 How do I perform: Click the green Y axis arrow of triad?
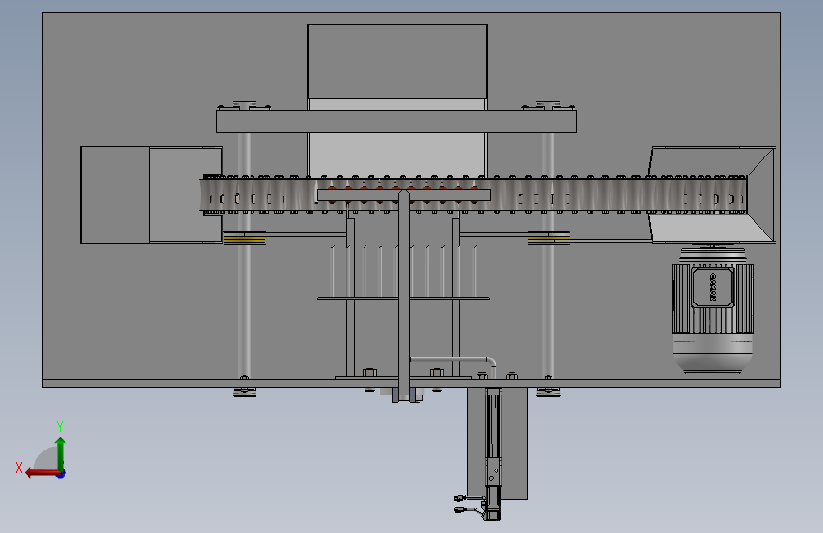pyautogui.click(x=61, y=452)
